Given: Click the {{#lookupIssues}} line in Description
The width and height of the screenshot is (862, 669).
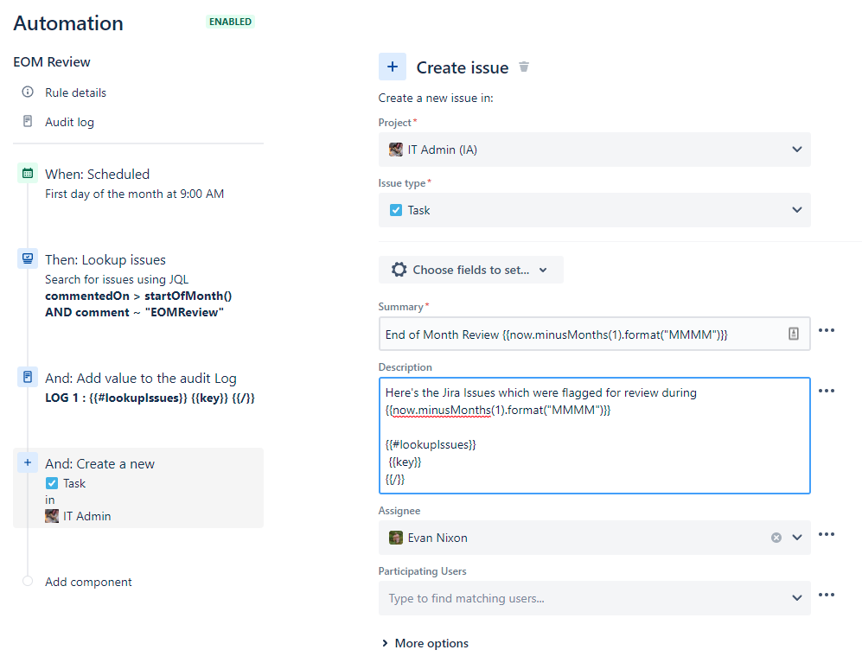Looking at the screenshot, I should tap(431, 444).
